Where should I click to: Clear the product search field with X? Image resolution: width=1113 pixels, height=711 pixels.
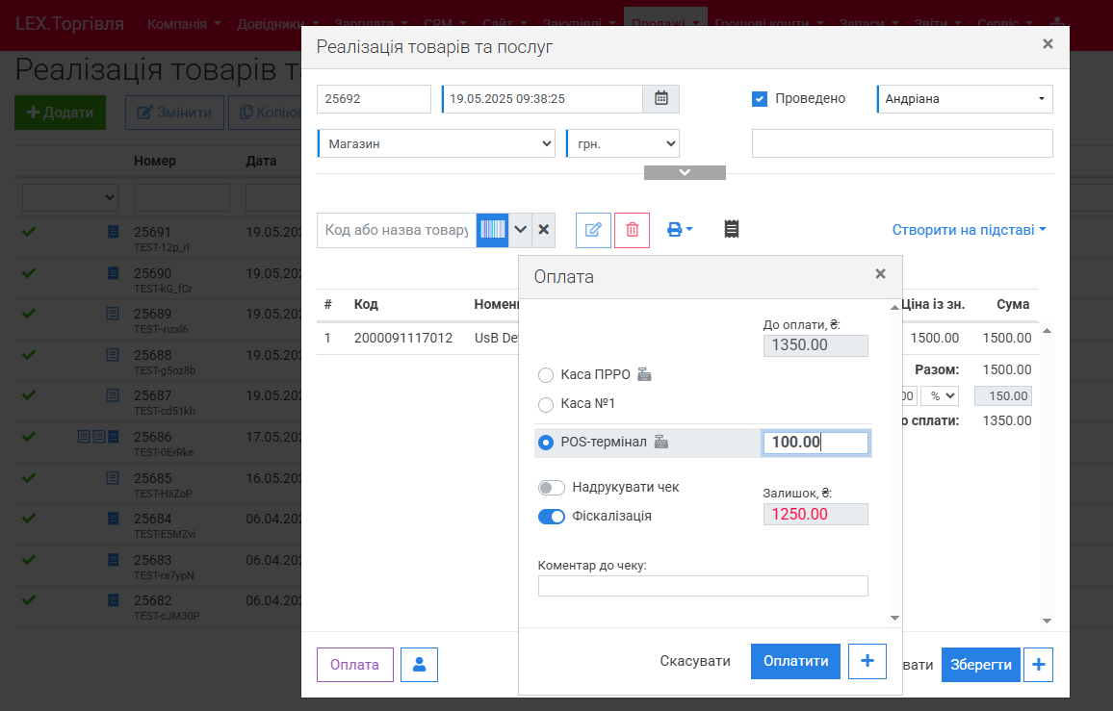click(544, 230)
